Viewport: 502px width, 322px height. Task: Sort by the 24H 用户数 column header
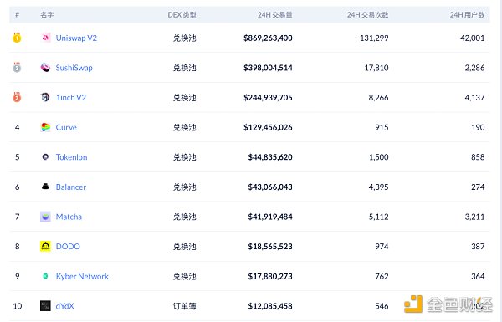tap(468, 15)
